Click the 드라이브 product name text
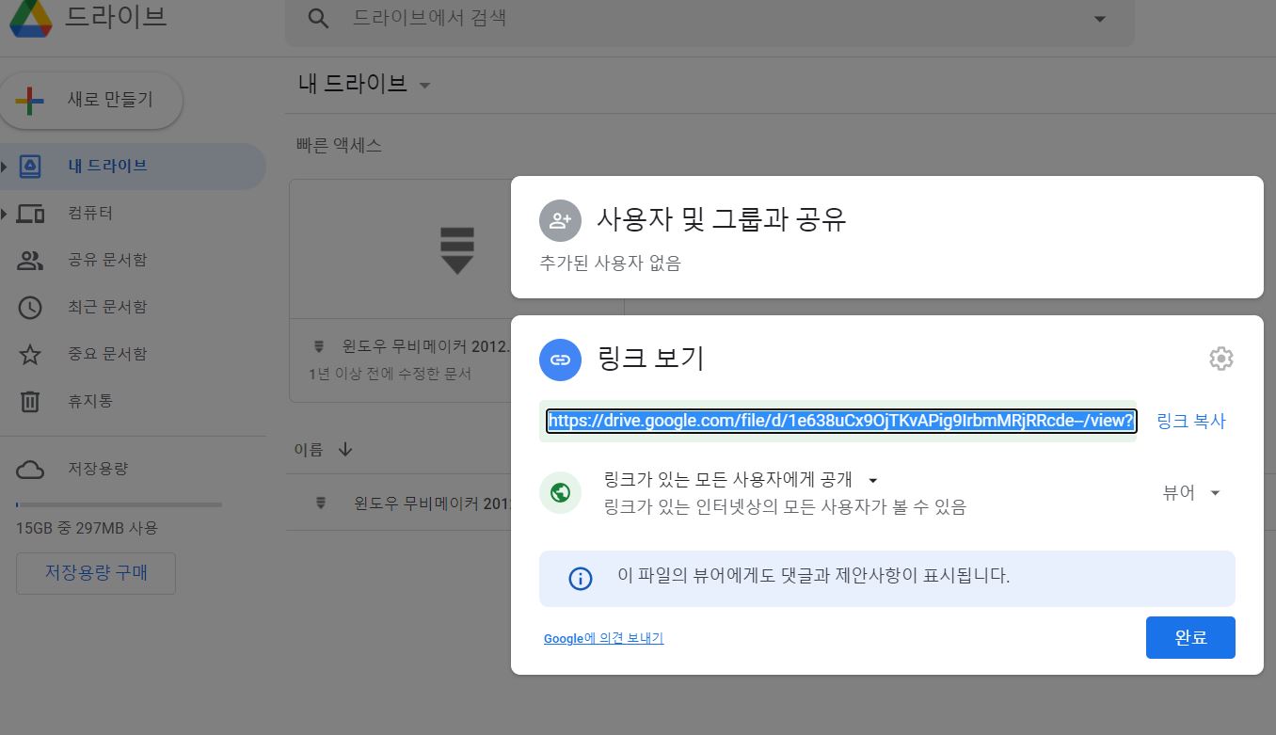The height and width of the screenshot is (735, 1276). [116, 17]
